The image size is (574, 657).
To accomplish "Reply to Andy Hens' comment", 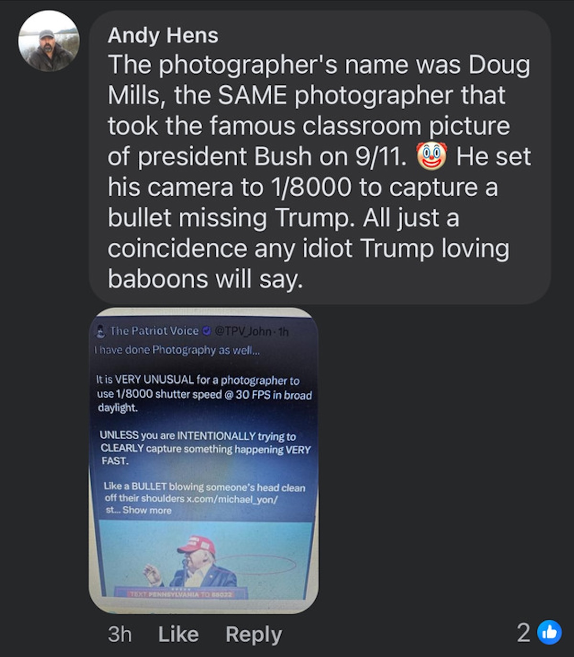I will 254,635.
